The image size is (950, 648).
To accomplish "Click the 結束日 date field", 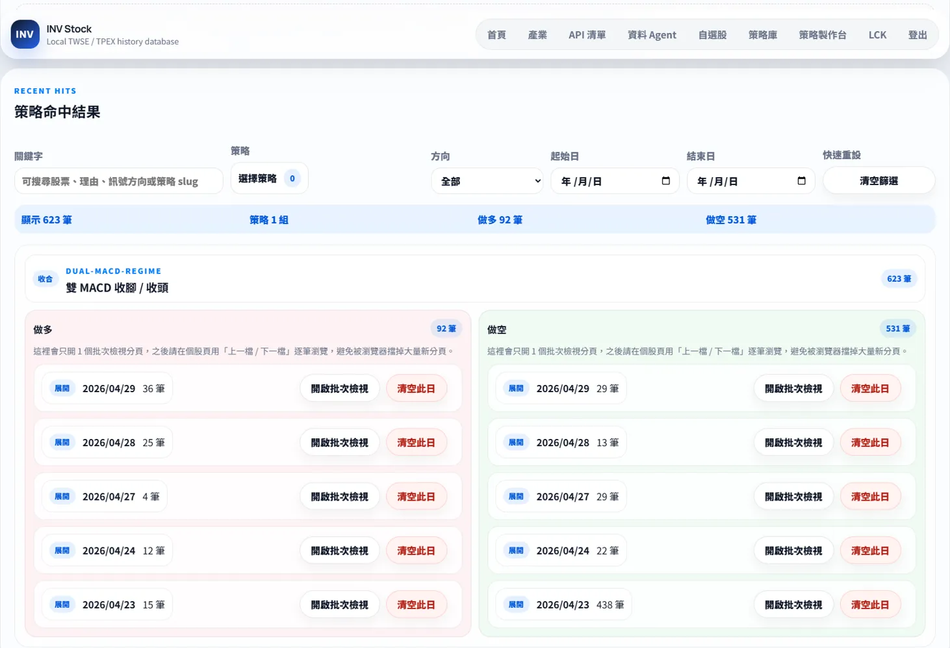I will [x=751, y=181].
